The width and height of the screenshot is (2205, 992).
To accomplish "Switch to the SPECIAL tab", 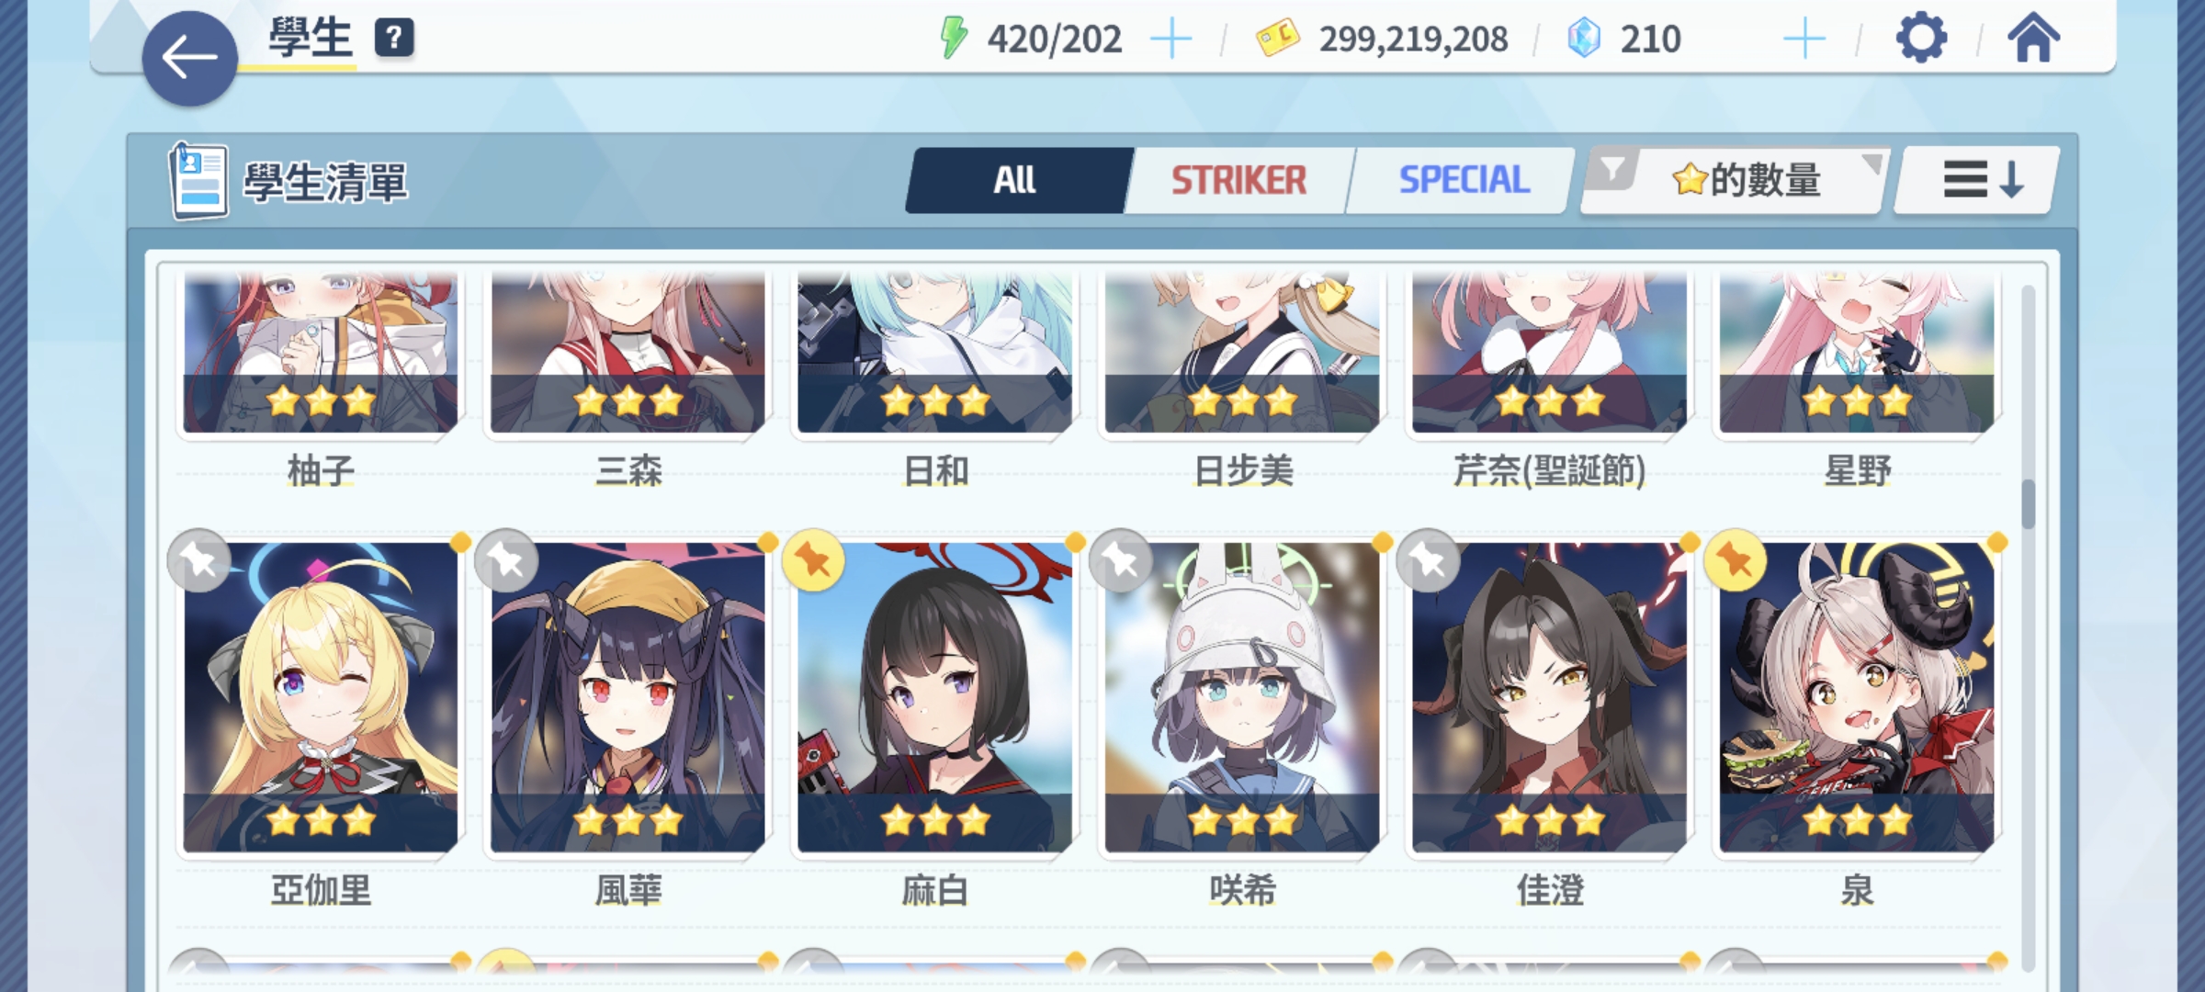I will click(1464, 180).
